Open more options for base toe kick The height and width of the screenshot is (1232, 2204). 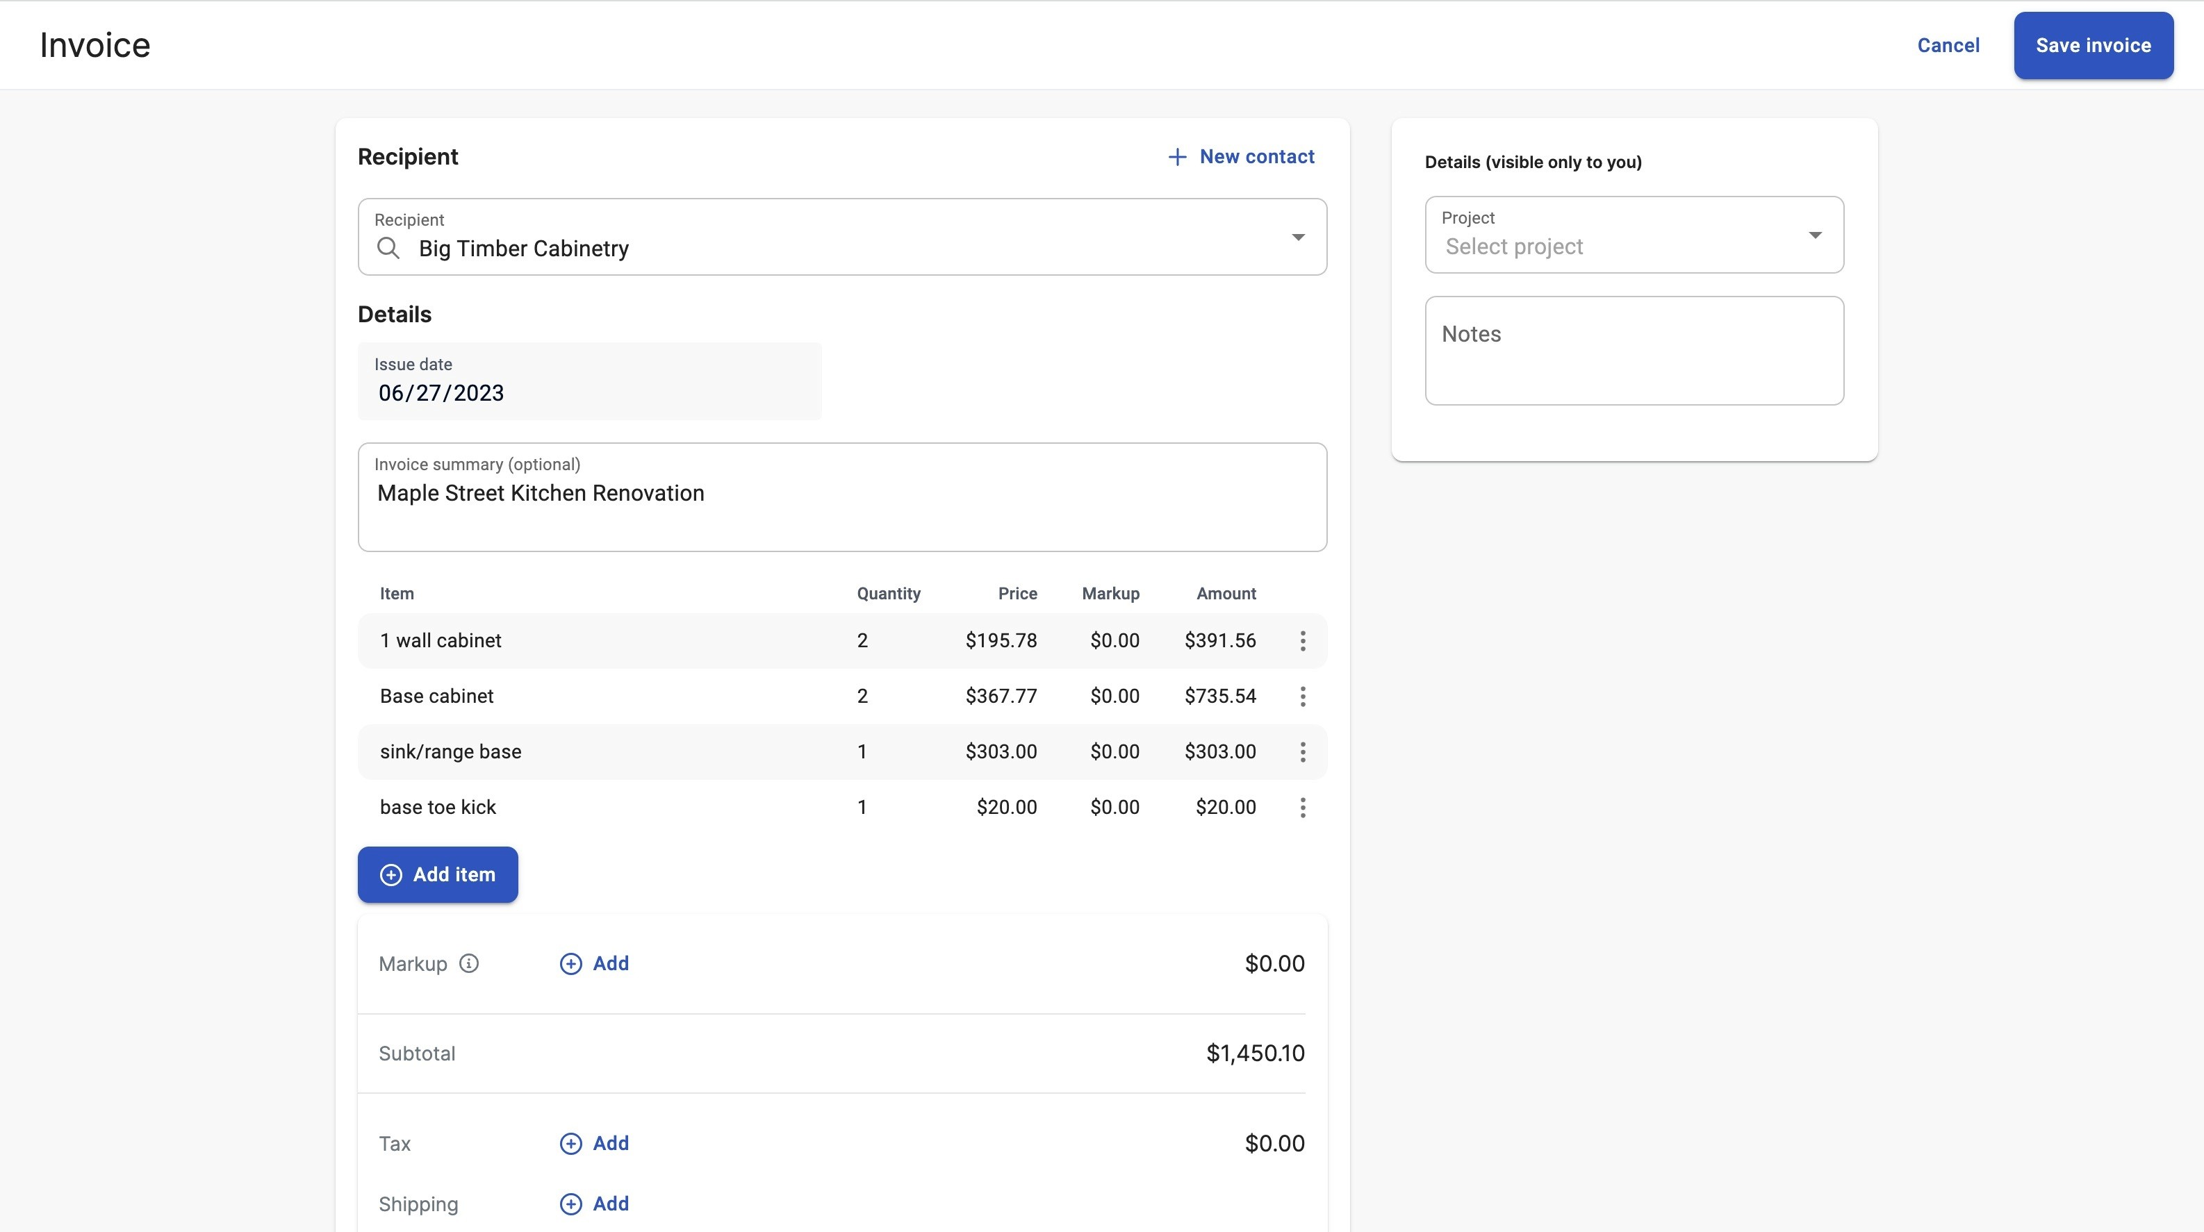click(x=1302, y=807)
